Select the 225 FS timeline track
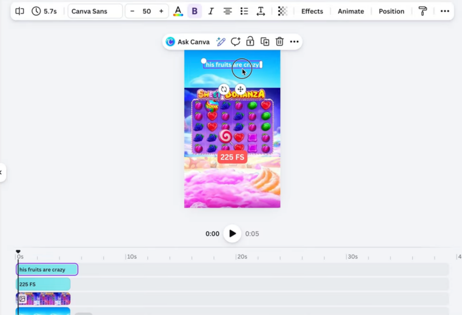The image size is (462, 315). click(x=43, y=284)
